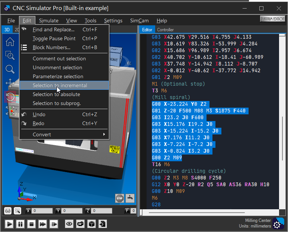Open the File menu
This screenshot has width=288, height=232.
coord(11,20)
